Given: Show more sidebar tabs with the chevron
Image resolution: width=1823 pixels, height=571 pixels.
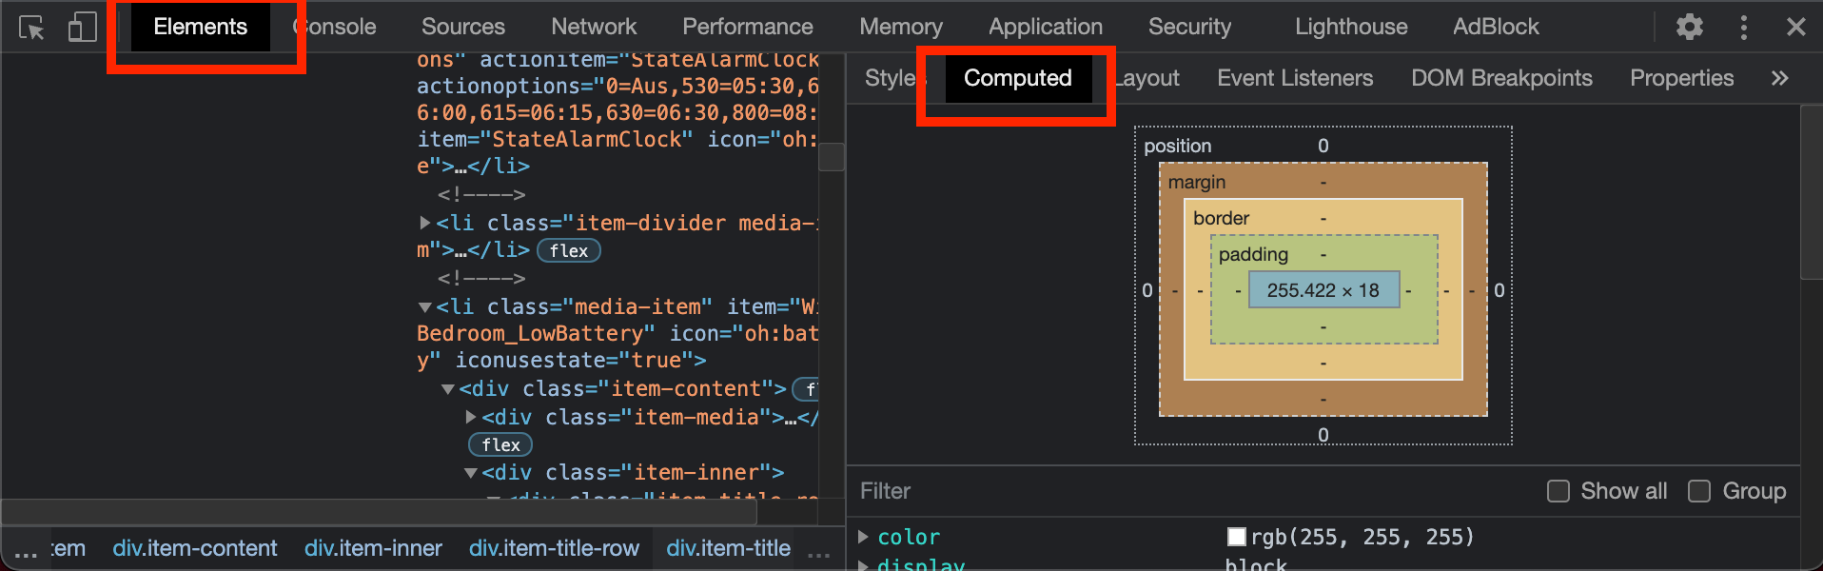Looking at the screenshot, I should click(x=1779, y=78).
